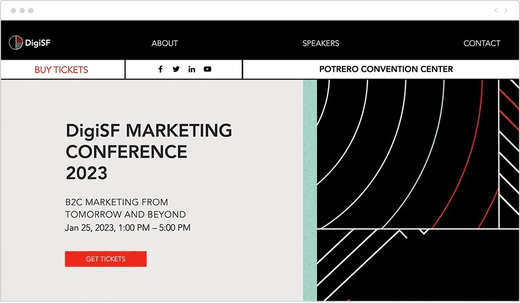Click the B2C MARKETING tagline text
Screen dimensions: 520x303
click(126, 208)
